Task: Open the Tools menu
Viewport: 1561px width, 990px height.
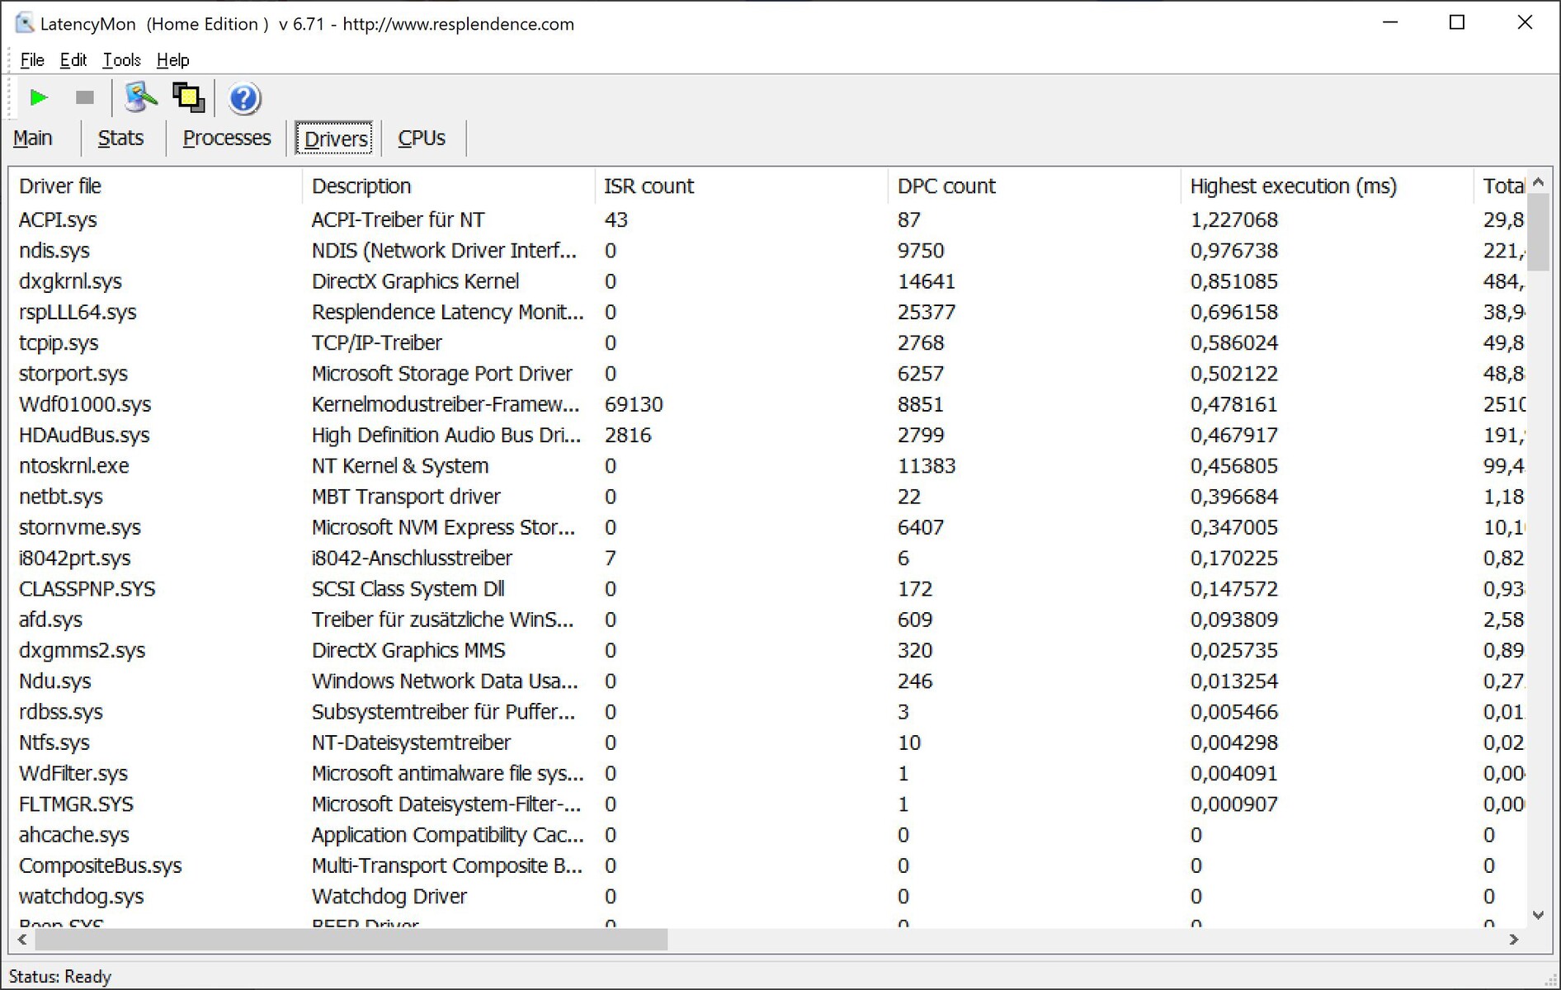Action: pyautogui.click(x=121, y=60)
